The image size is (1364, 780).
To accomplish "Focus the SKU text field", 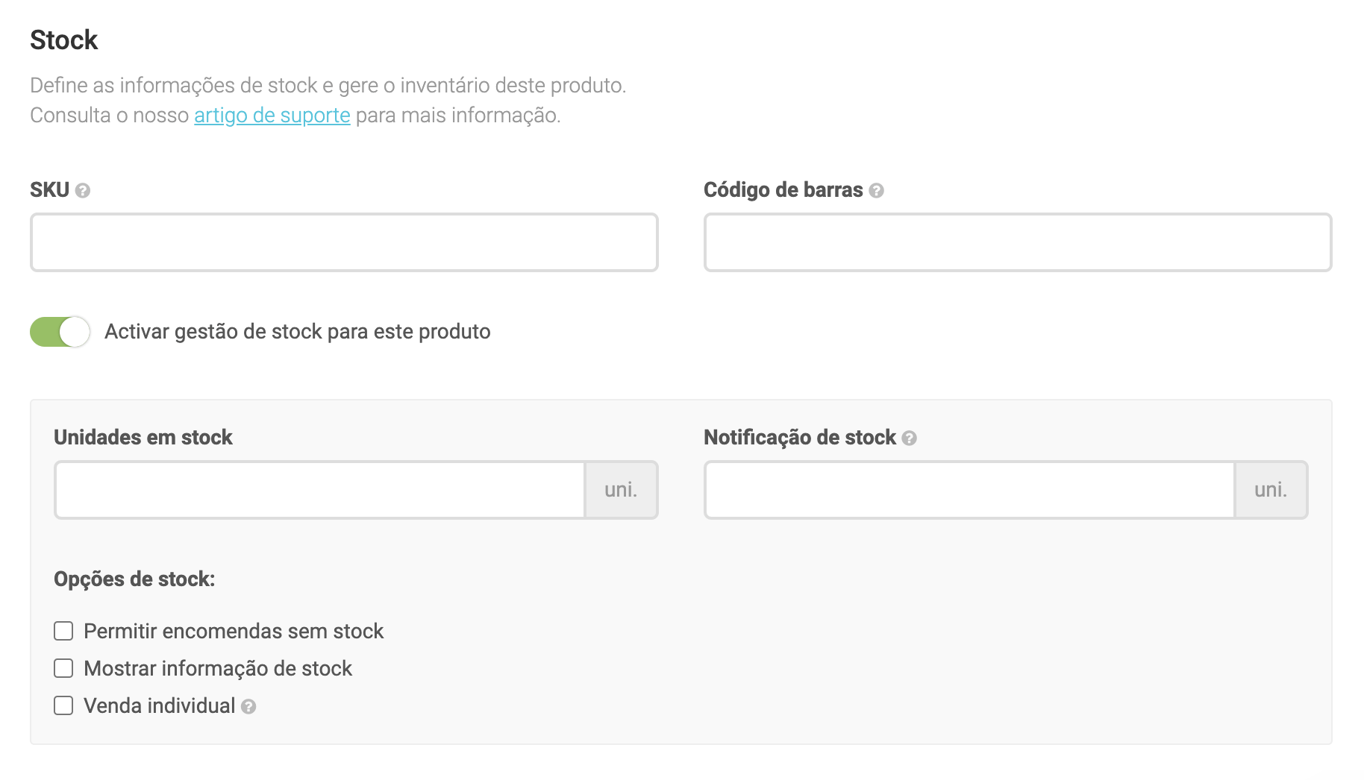I will click(x=344, y=243).
